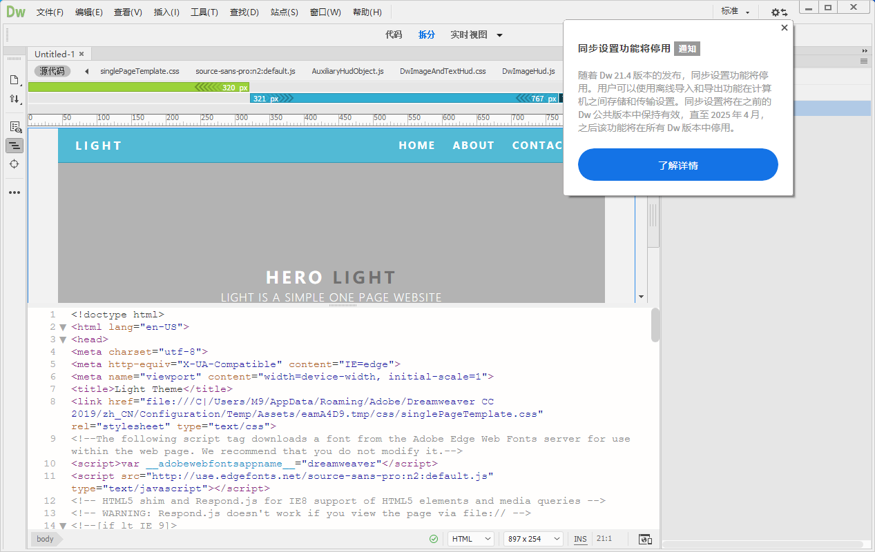Open source-sans-pro:n2:default.js related file
The width and height of the screenshot is (875, 552).
pos(245,71)
